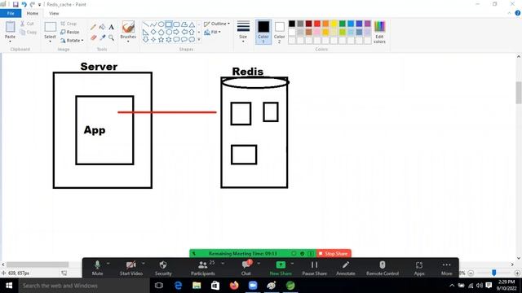
Task: Open Customize Quick Access Toolbar arrow
Action: pos(40,5)
